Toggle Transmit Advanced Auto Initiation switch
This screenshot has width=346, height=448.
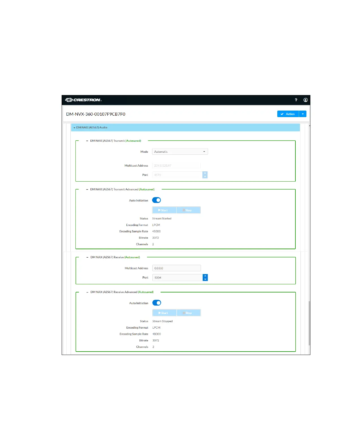pos(157,200)
